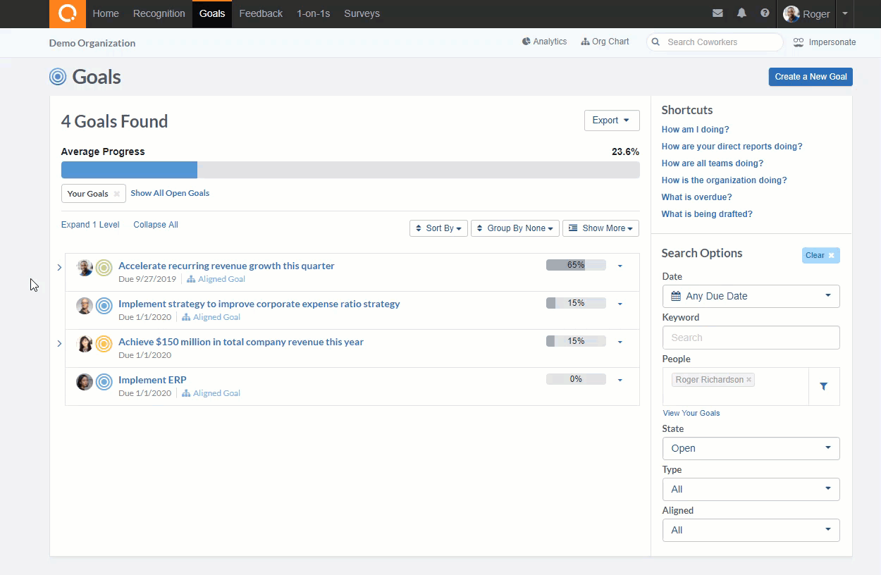
Task: Click the 65% progress bar
Action: click(576, 266)
